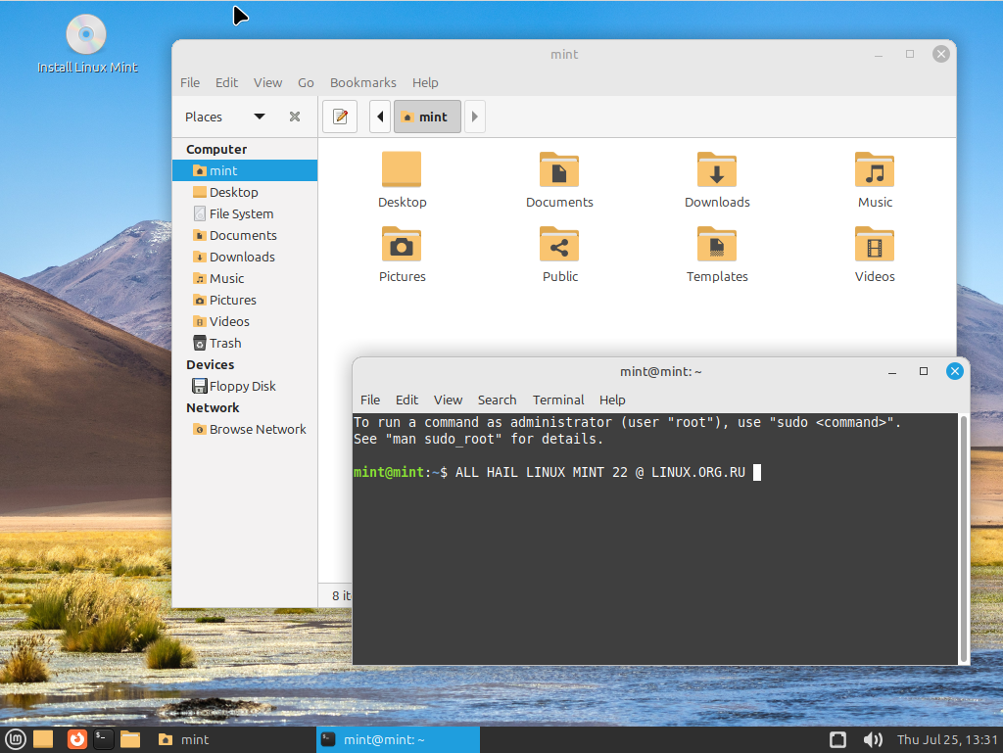Click the back navigation arrow in file manager
The image size is (1003, 753).
point(380,117)
